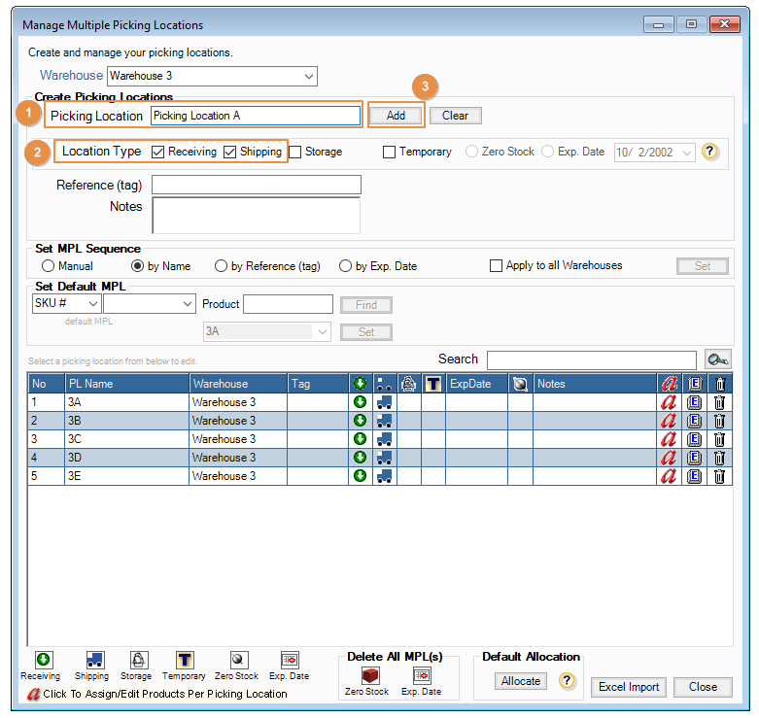Screen dimensions: 759x718
Task: Click red assign products icon for 3A
Action: (668, 402)
